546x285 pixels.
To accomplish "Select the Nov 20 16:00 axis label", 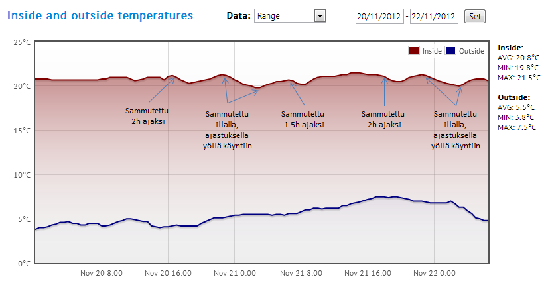I will pos(167,272).
